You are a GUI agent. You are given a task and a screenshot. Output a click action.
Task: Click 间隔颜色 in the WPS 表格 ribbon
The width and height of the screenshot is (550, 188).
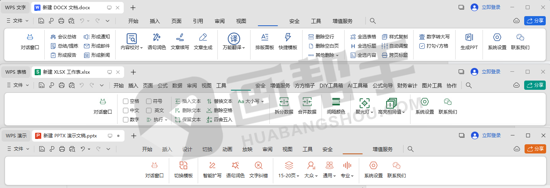coord(336,106)
